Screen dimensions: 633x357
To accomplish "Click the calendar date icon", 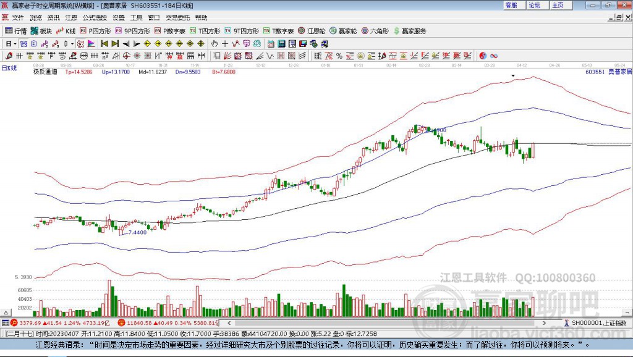I will coord(271,44).
